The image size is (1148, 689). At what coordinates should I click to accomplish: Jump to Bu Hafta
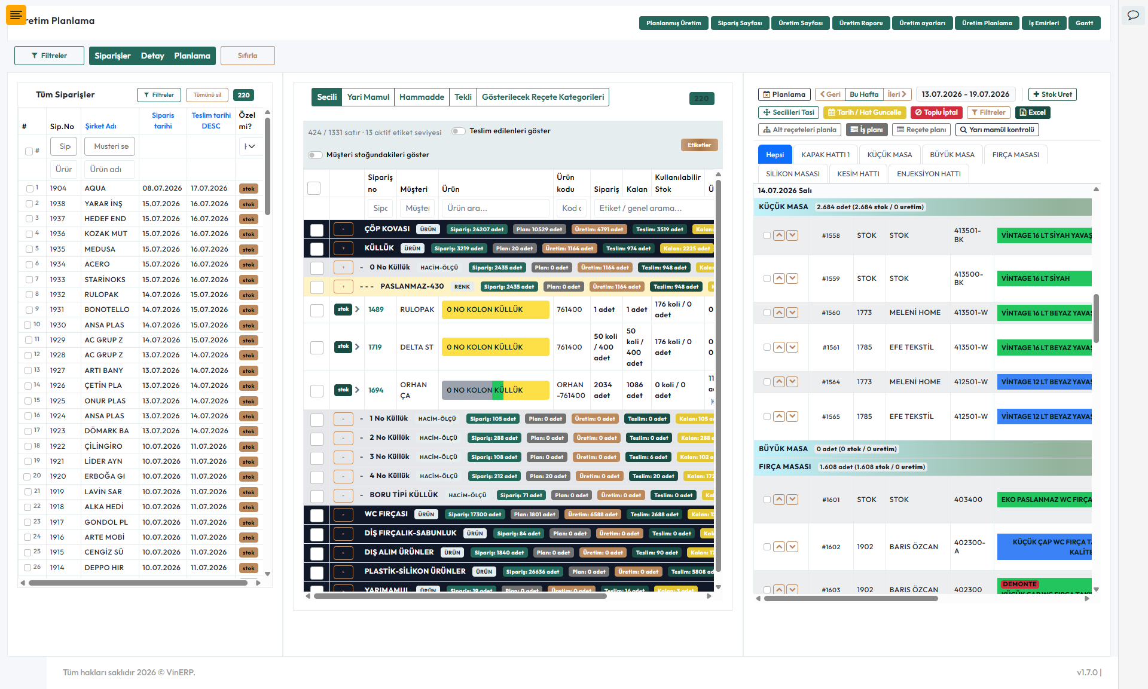point(864,94)
